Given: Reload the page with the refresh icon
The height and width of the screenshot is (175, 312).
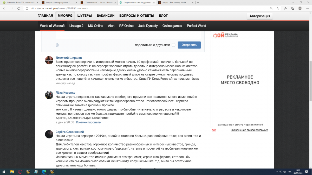Looking at the screenshot, I should point(19,8).
